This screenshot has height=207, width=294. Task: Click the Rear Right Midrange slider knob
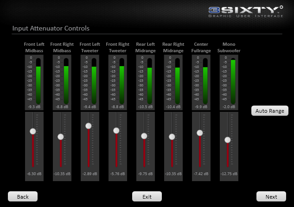tap(172, 137)
